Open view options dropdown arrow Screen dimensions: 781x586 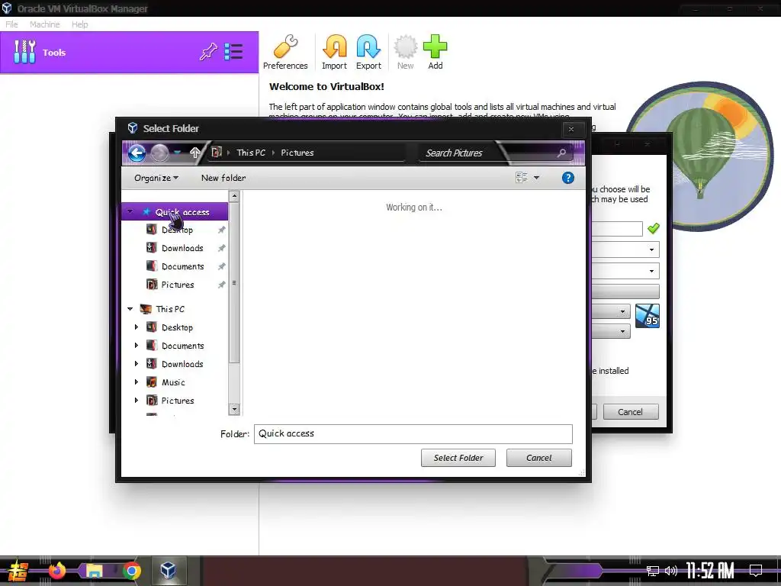536,177
